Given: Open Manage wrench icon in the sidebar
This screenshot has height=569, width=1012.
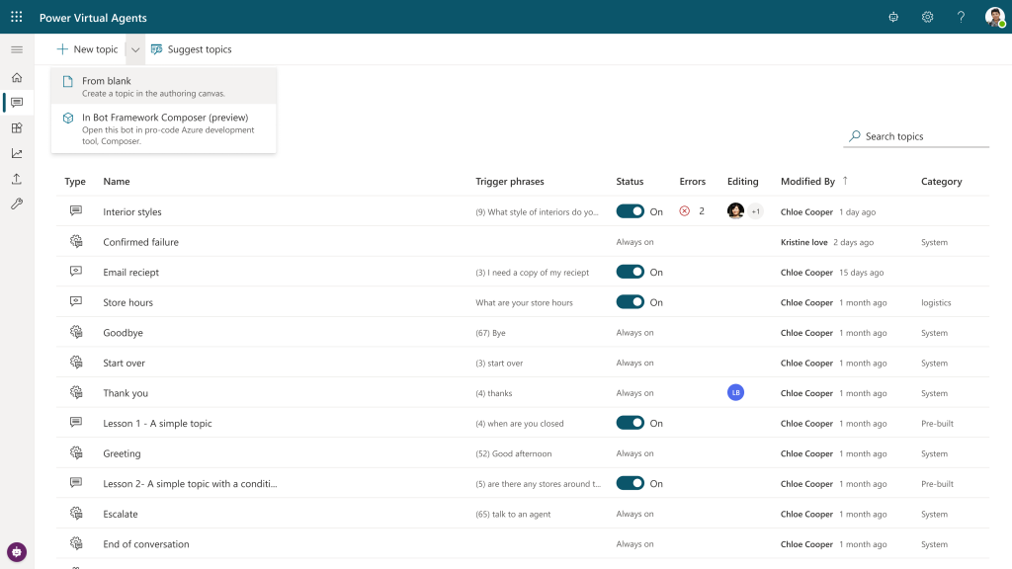Looking at the screenshot, I should point(17,203).
